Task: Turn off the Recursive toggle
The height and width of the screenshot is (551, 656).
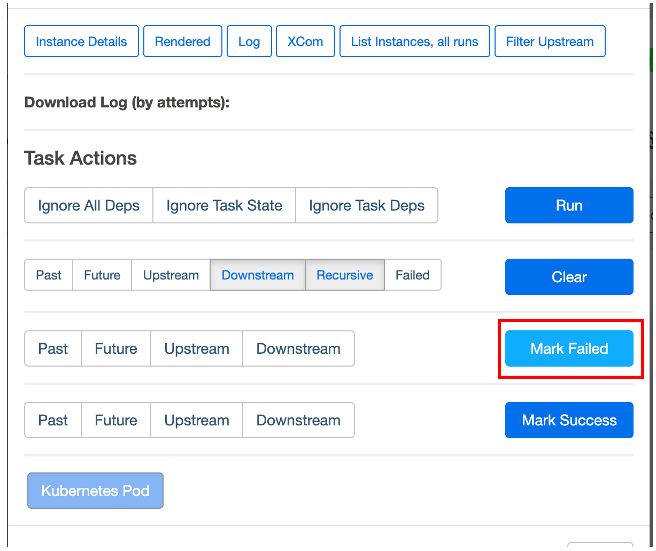Action: pyautogui.click(x=345, y=275)
